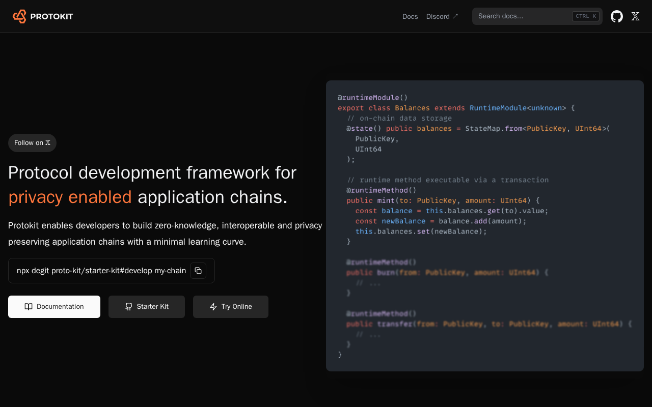Click the PROTOKIT brand name text
The width and height of the screenshot is (652, 407).
[x=51, y=16]
